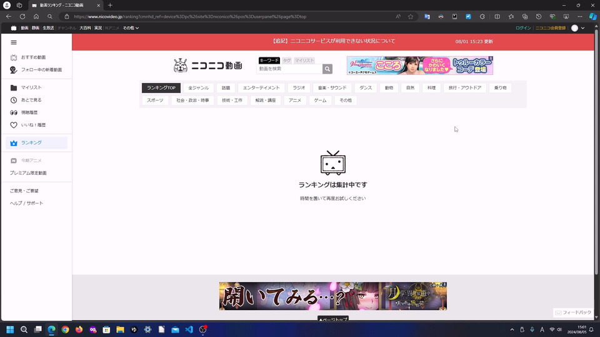Add this page to favorites (star)
Screen dimensions: 600x337
[411, 16]
